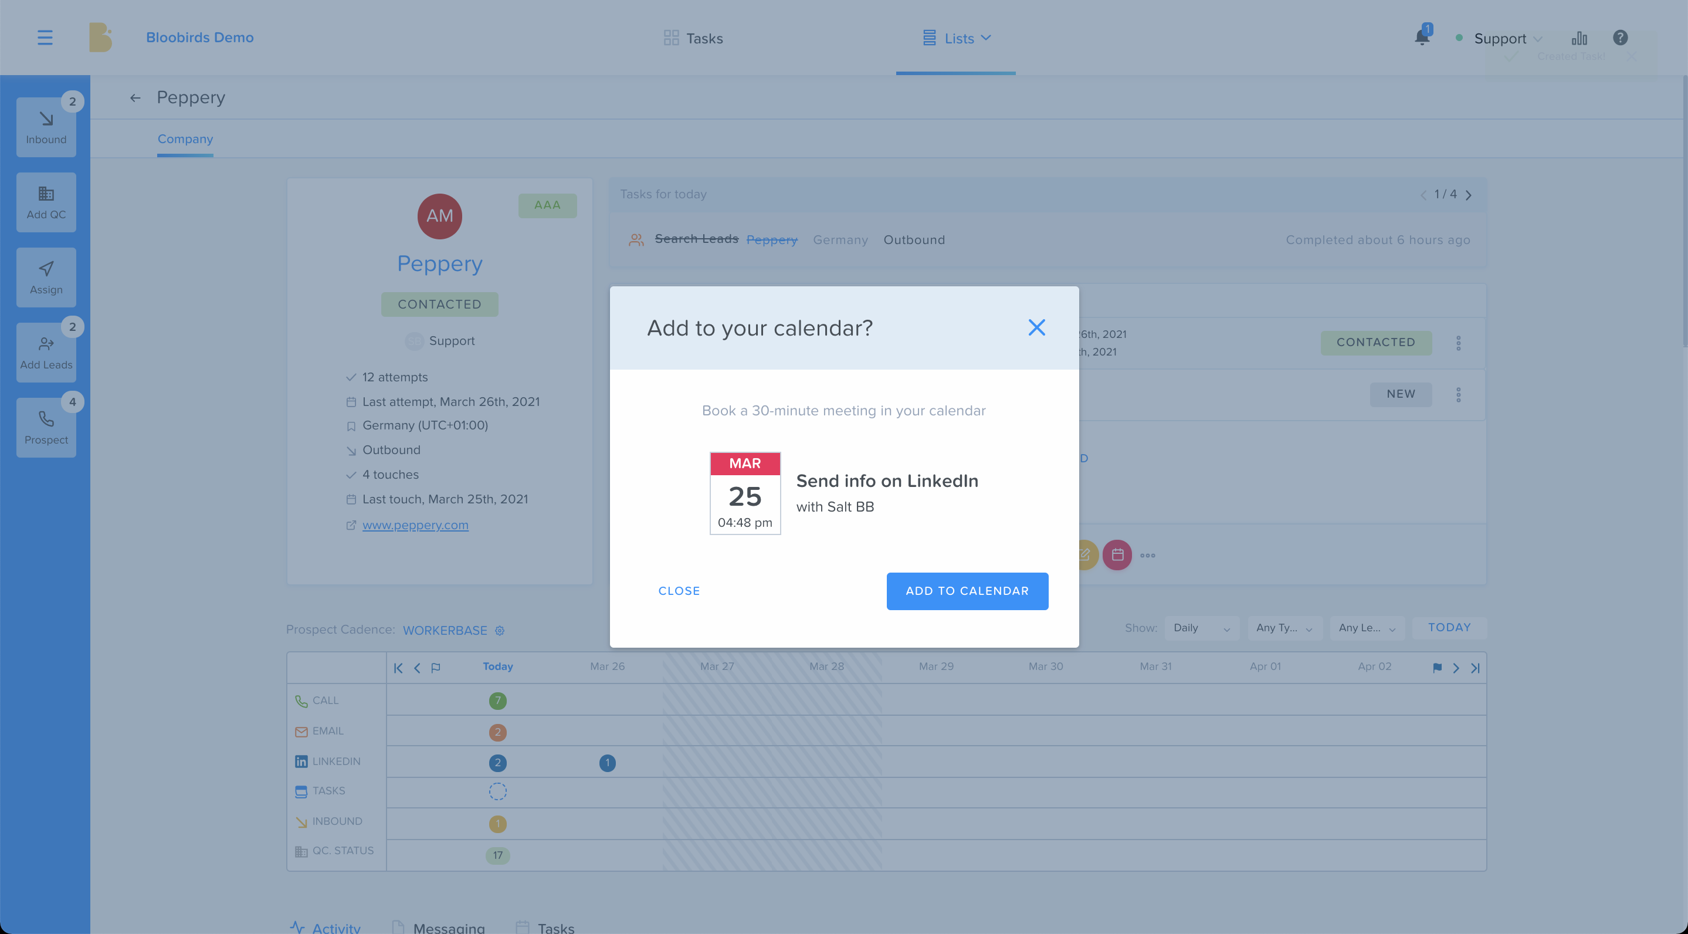Click the green 7 calls marker

(497, 700)
